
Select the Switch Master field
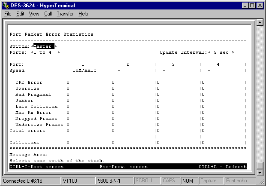[43, 46]
